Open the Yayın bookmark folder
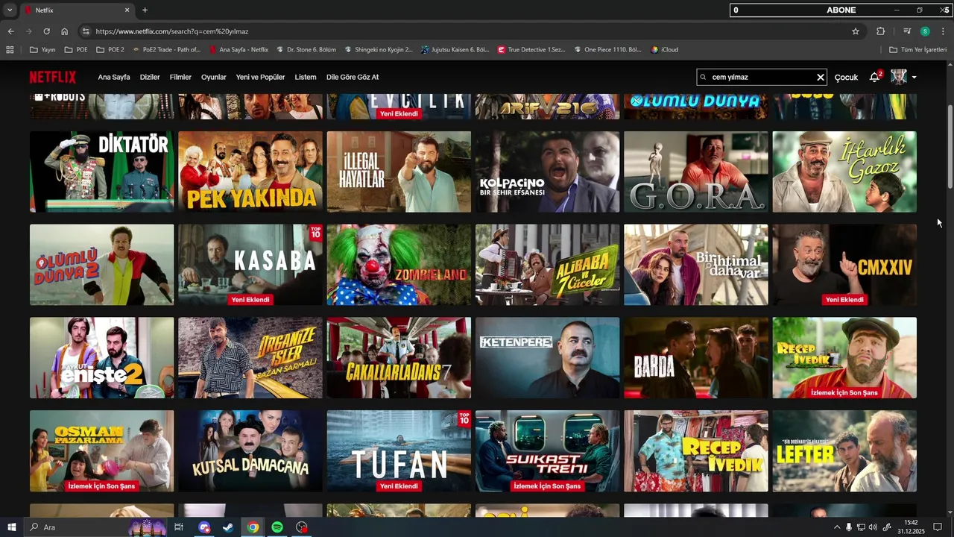 pyautogui.click(x=42, y=50)
